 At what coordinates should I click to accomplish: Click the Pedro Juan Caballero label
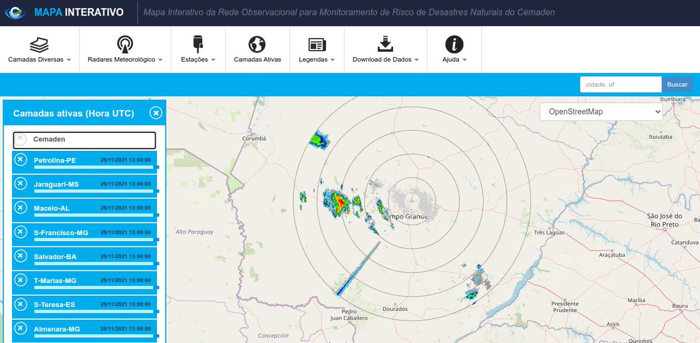pos(348,315)
